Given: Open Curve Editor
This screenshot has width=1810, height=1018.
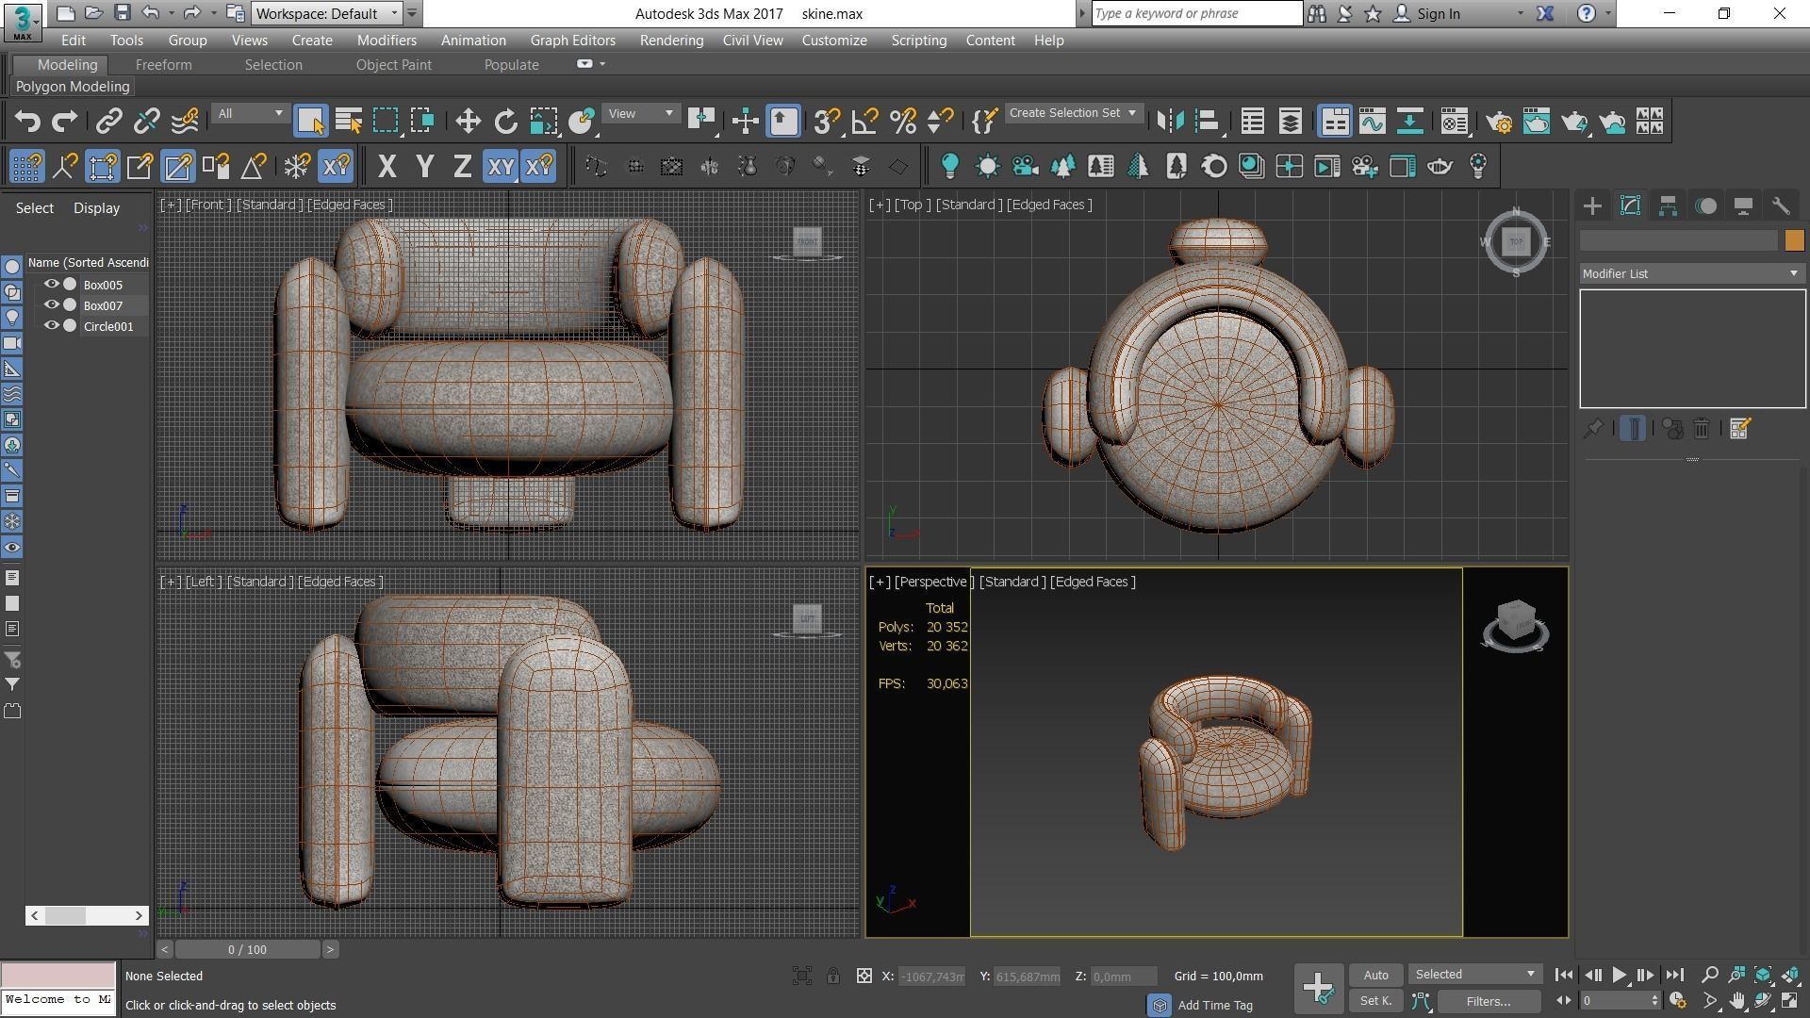Looking at the screenshot, I should (1373, 122).
